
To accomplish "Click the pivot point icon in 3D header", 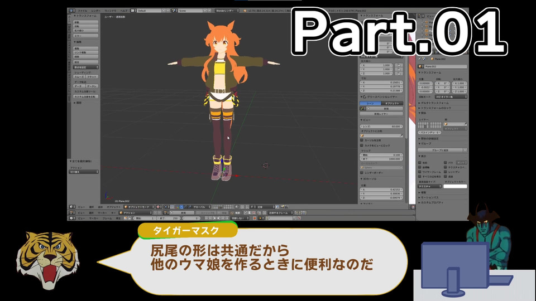I will [166, 207].
